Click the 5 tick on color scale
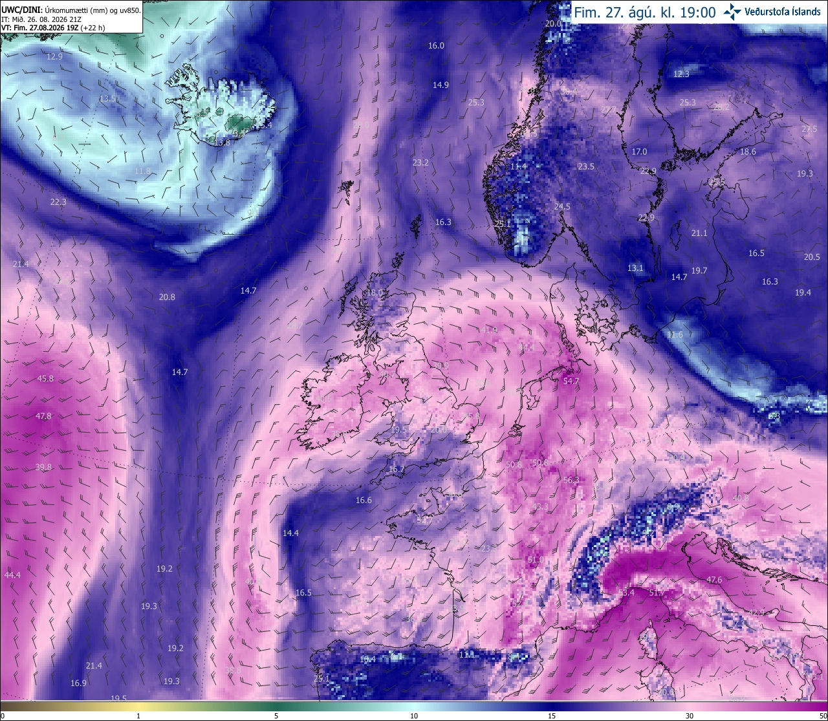 [x=276, y=716]
